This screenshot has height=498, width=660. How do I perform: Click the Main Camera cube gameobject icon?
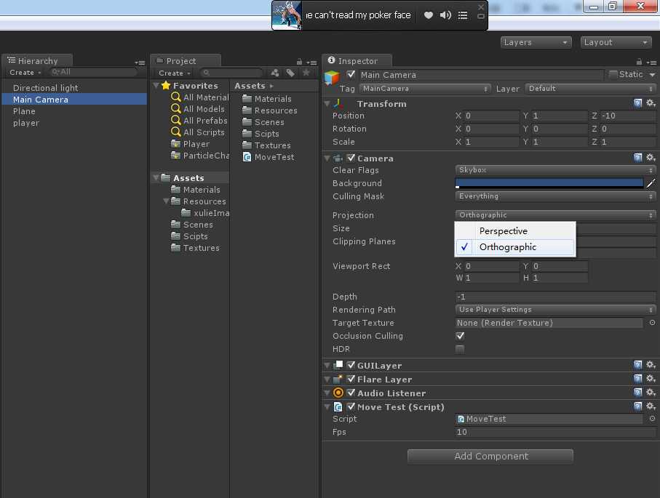[332, 78]
